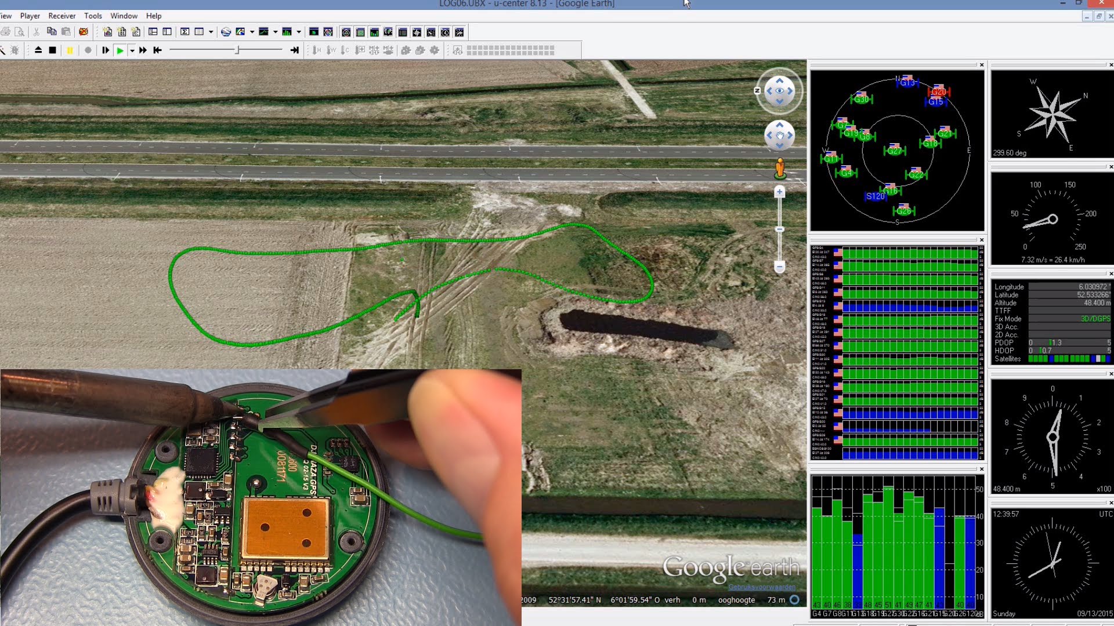This screenshot has height=626, width=1114.
Task: Open the satellite level history window icon
Action: pos(360,32)
